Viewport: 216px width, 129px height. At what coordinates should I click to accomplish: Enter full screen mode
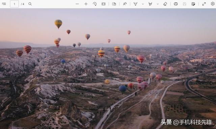click(204, 4)
